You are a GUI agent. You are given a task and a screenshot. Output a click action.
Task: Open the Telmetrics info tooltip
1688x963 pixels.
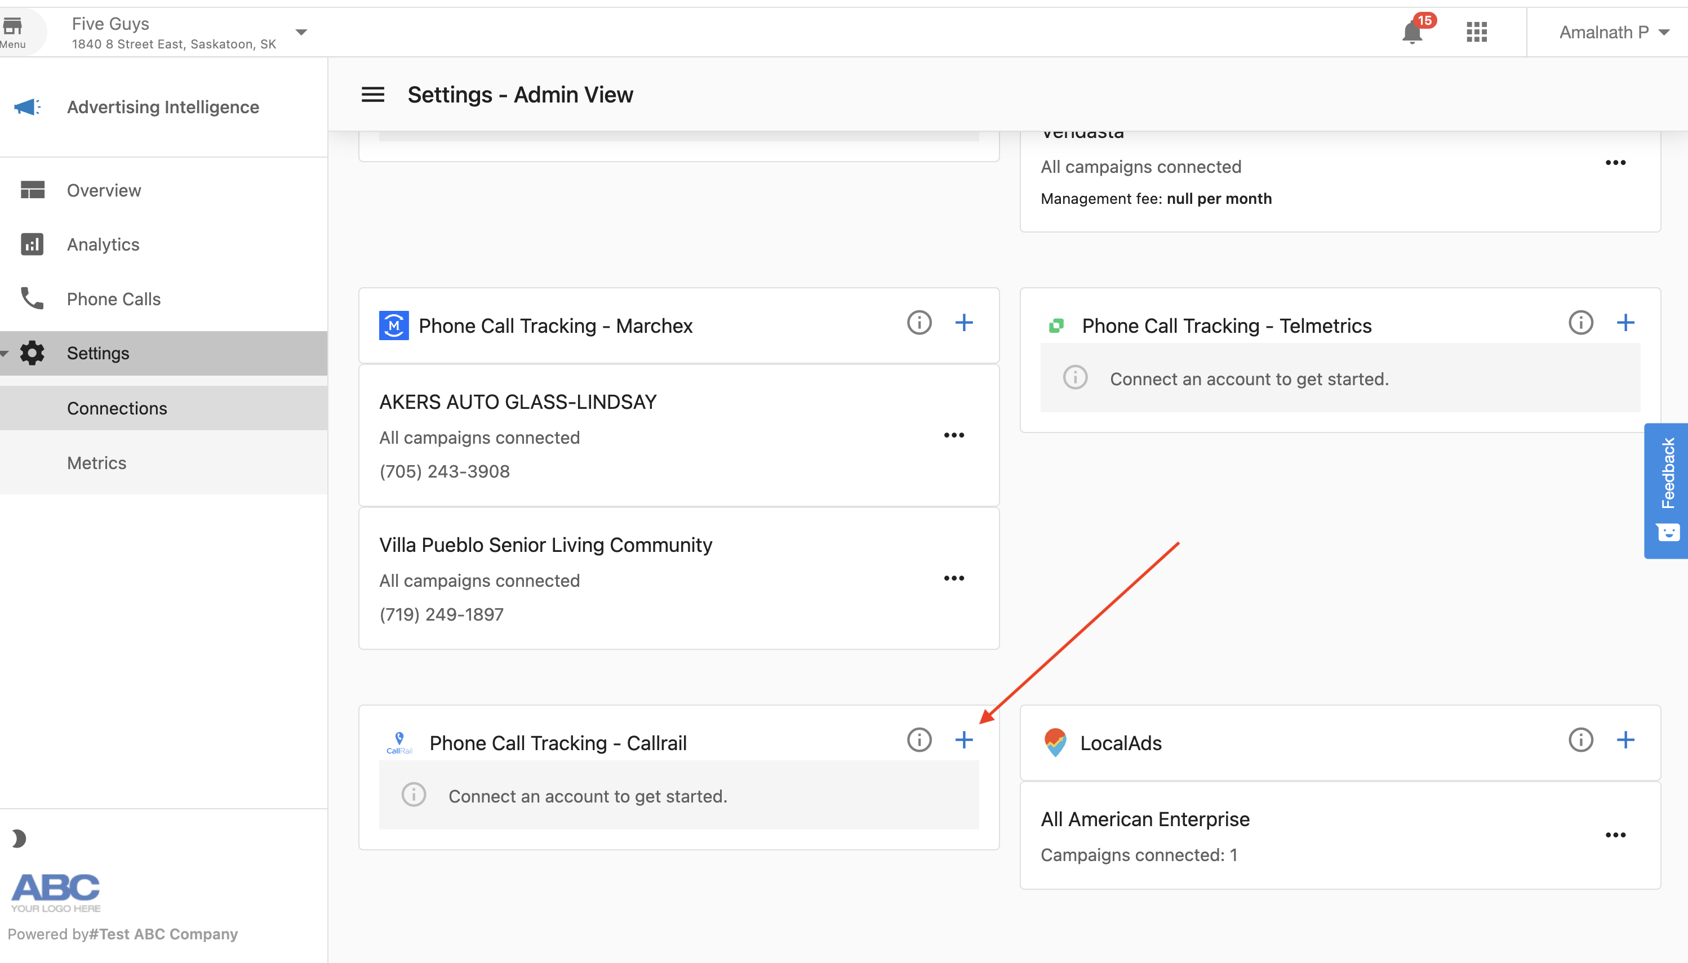click(x=1581, y=323)
